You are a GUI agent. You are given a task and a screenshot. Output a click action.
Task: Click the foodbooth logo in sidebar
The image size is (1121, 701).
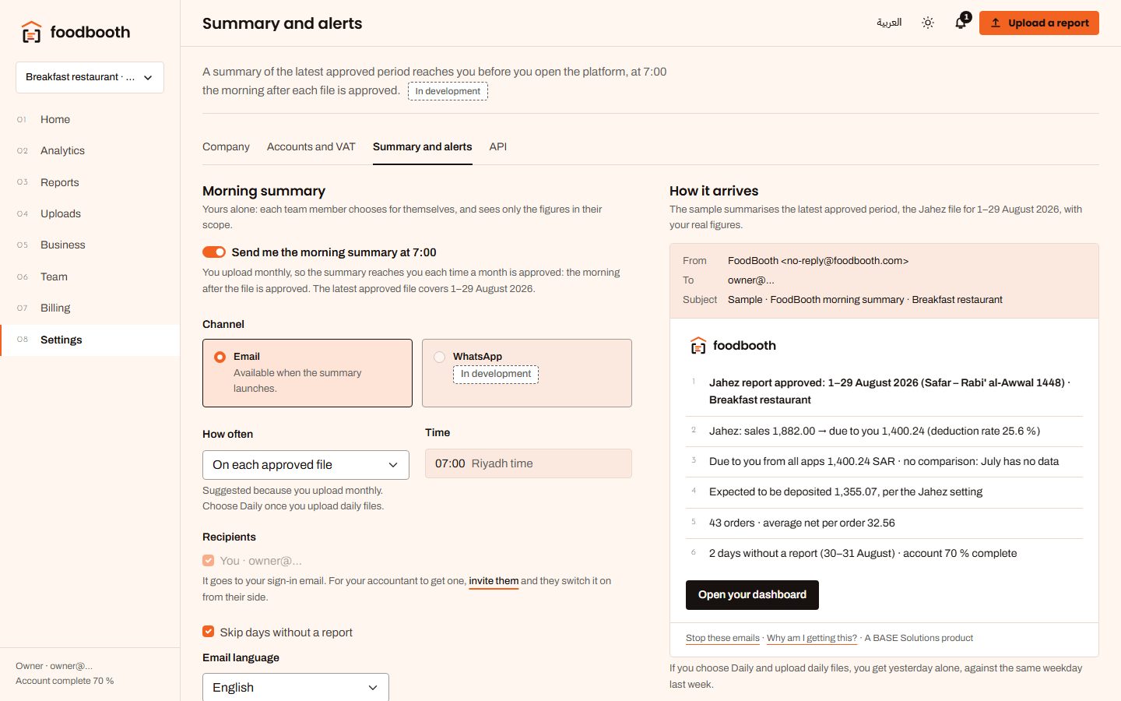tap(76, 32)
